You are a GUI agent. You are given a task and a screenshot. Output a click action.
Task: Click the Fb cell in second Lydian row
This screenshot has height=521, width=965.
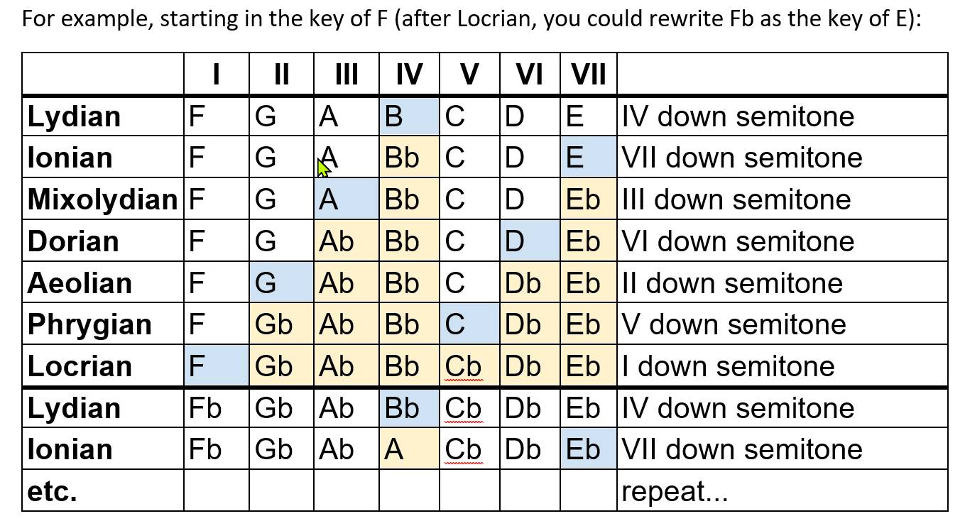tap(217, 407)
